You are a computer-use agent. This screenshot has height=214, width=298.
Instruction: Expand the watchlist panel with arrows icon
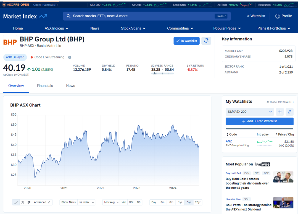click(x=289, y=112)
